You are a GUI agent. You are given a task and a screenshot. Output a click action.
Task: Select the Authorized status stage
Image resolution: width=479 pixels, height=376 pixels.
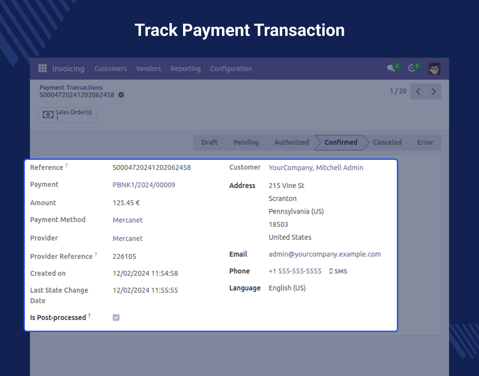(291, 143)
